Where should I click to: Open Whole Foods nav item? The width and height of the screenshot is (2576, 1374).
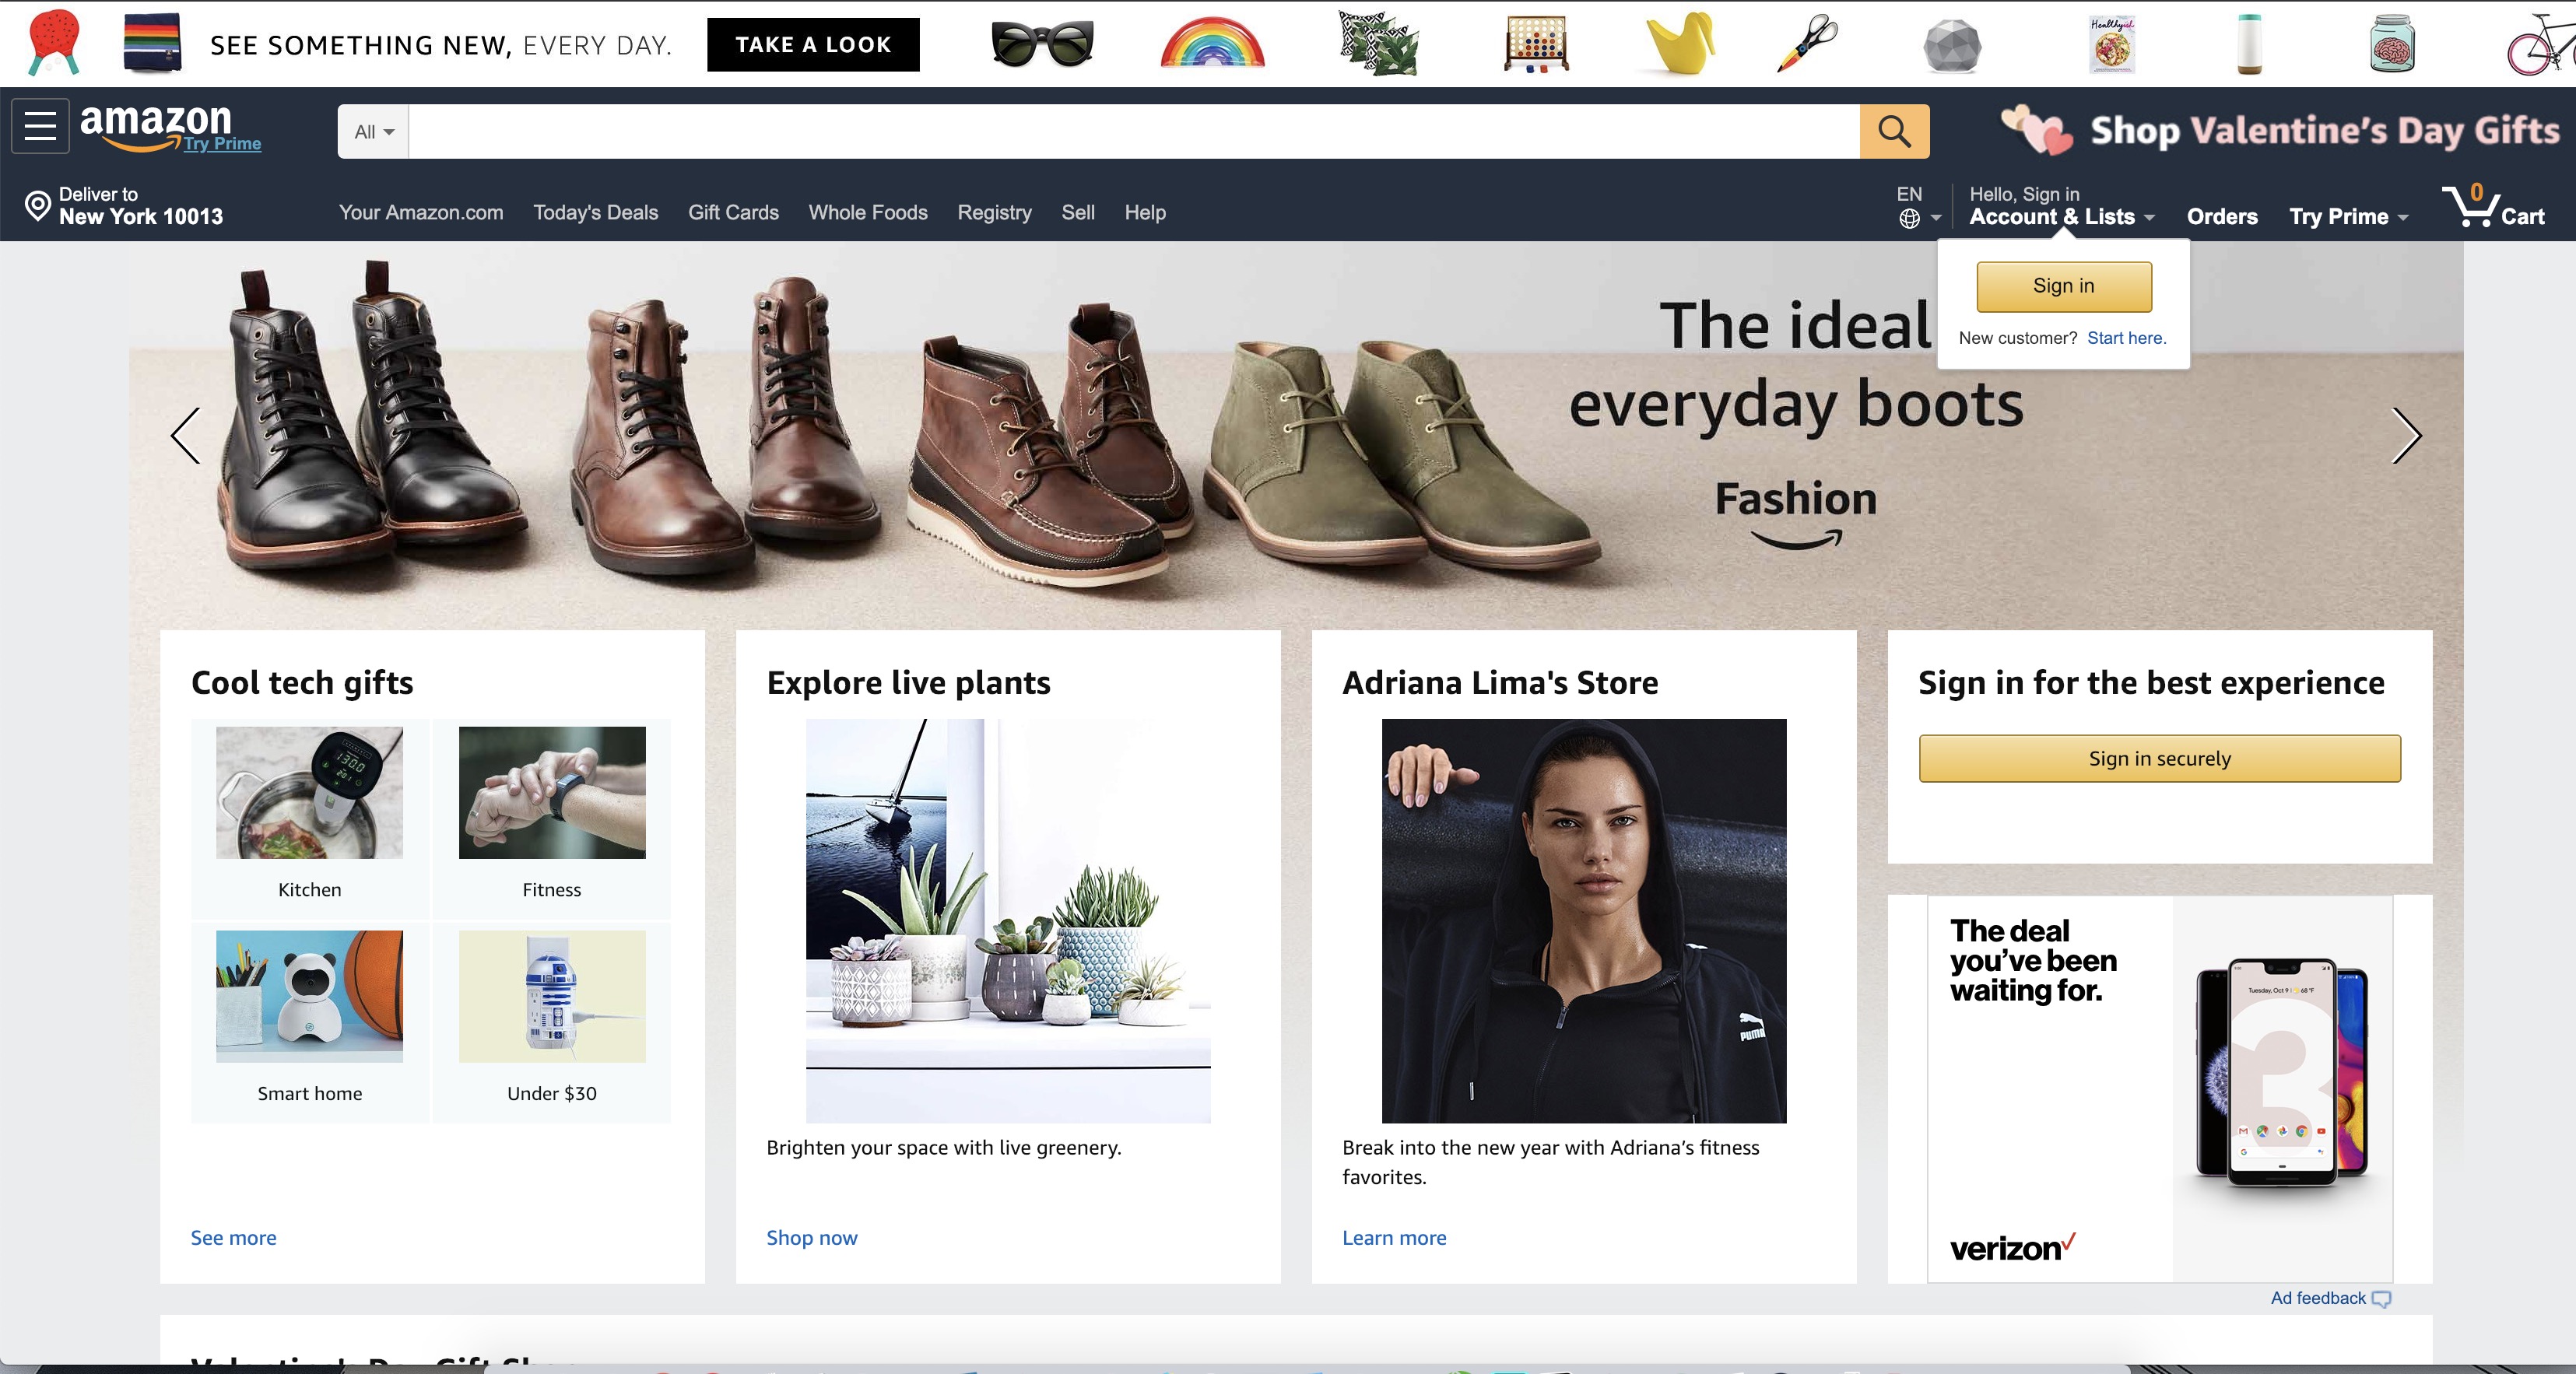[867, 212]
